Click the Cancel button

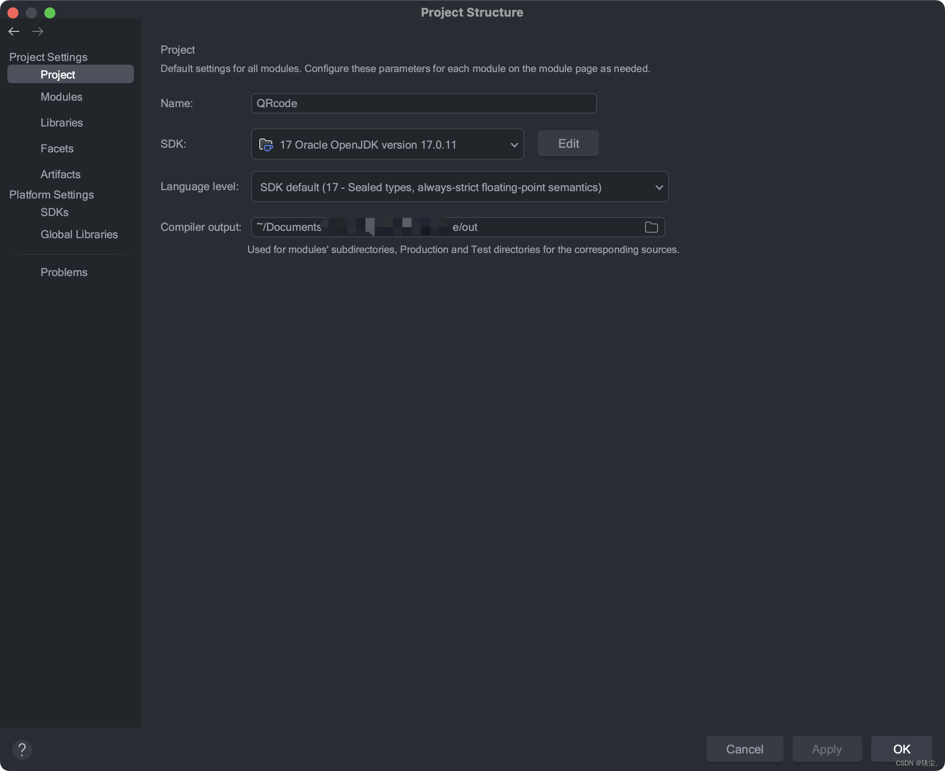[745, 749]
